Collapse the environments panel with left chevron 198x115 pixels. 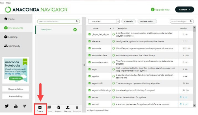84,65
